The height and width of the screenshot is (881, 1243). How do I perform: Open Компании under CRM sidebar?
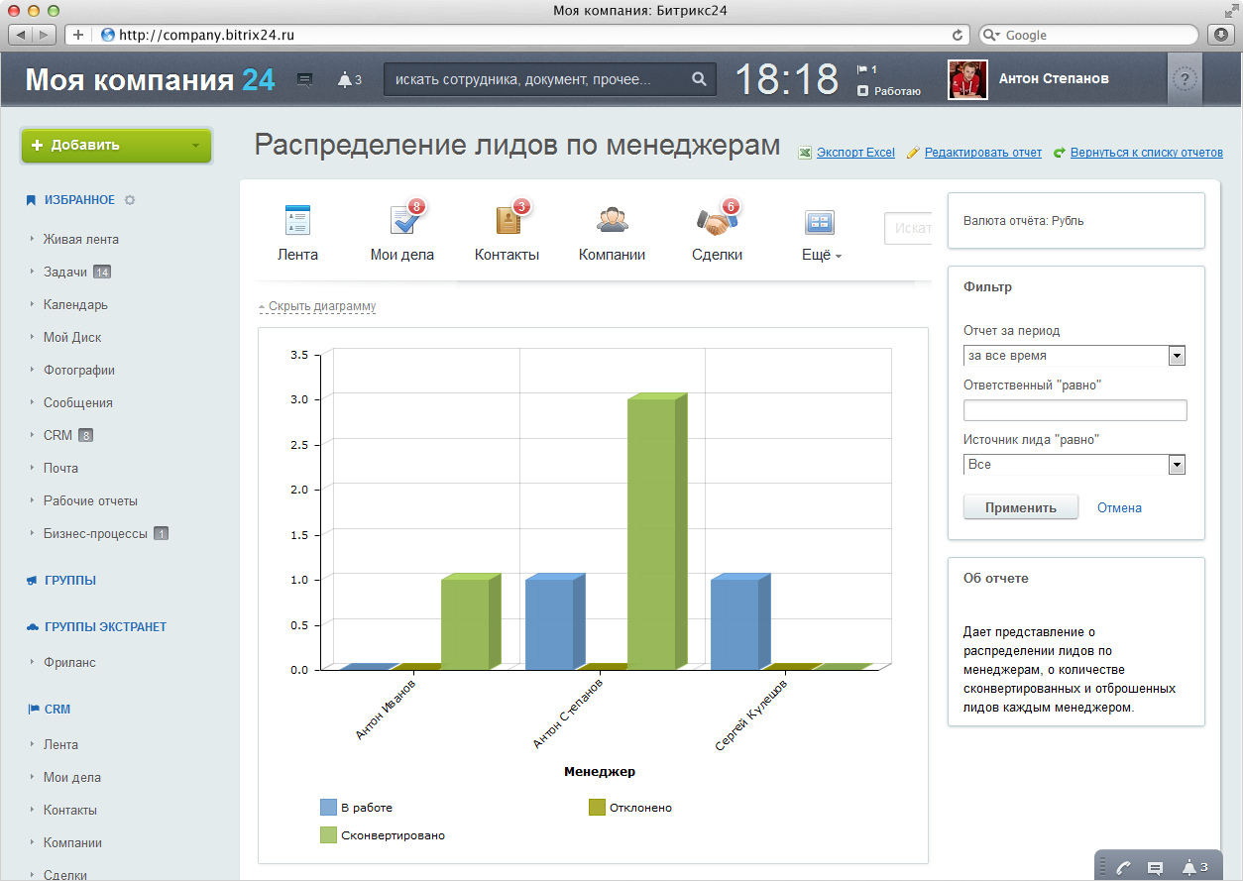click(x=72, y=843)
